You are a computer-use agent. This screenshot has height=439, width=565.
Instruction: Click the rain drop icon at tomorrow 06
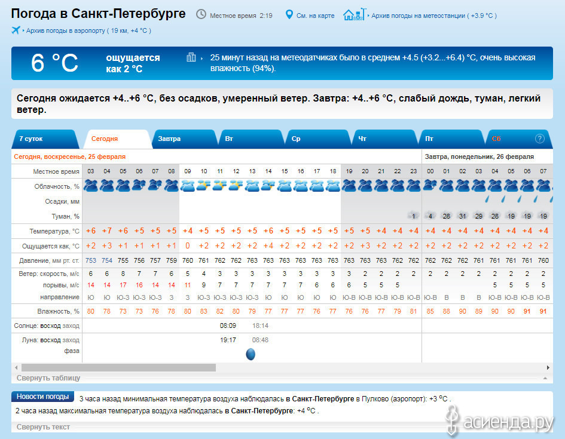tap(520, 198)
